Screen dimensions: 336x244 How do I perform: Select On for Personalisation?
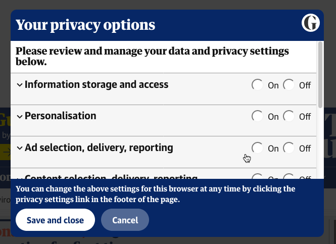click(x=258, y=117)
